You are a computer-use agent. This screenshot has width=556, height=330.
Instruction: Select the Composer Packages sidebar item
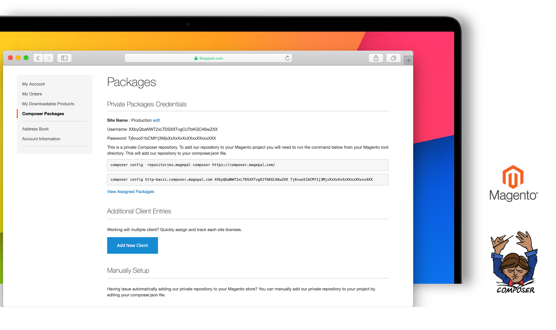point(43,113)
